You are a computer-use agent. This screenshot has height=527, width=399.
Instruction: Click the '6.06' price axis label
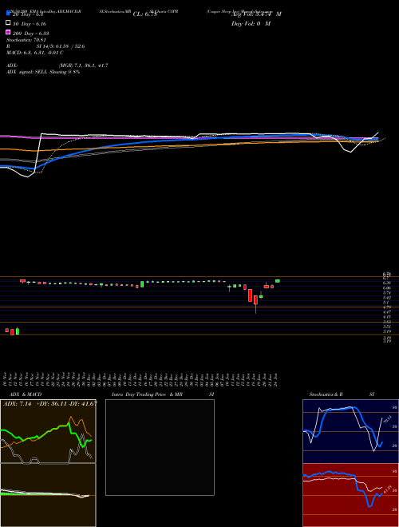pos(386,288)
